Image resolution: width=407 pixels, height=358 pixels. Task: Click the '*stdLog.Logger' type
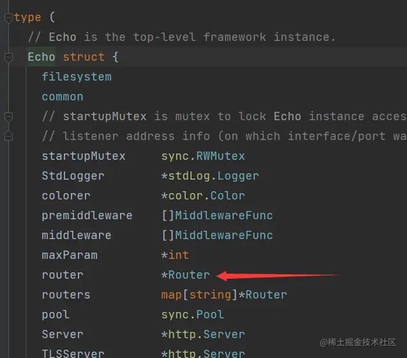210,176
